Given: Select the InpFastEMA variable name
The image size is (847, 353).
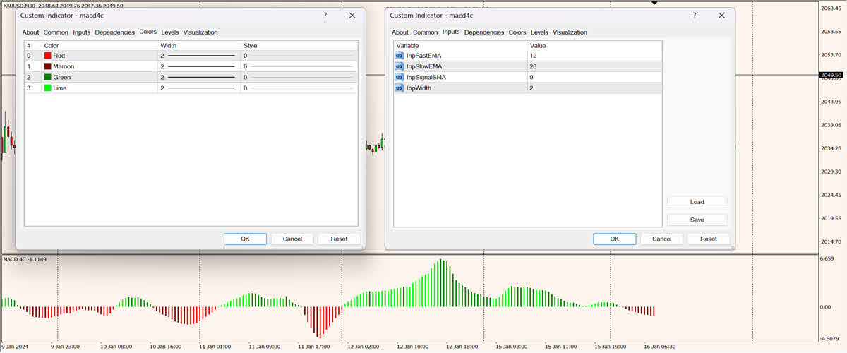Looking at the screenshot, I should (x=423, y=56).
